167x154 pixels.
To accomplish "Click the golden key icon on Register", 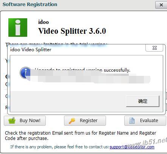I will point(72,121).
